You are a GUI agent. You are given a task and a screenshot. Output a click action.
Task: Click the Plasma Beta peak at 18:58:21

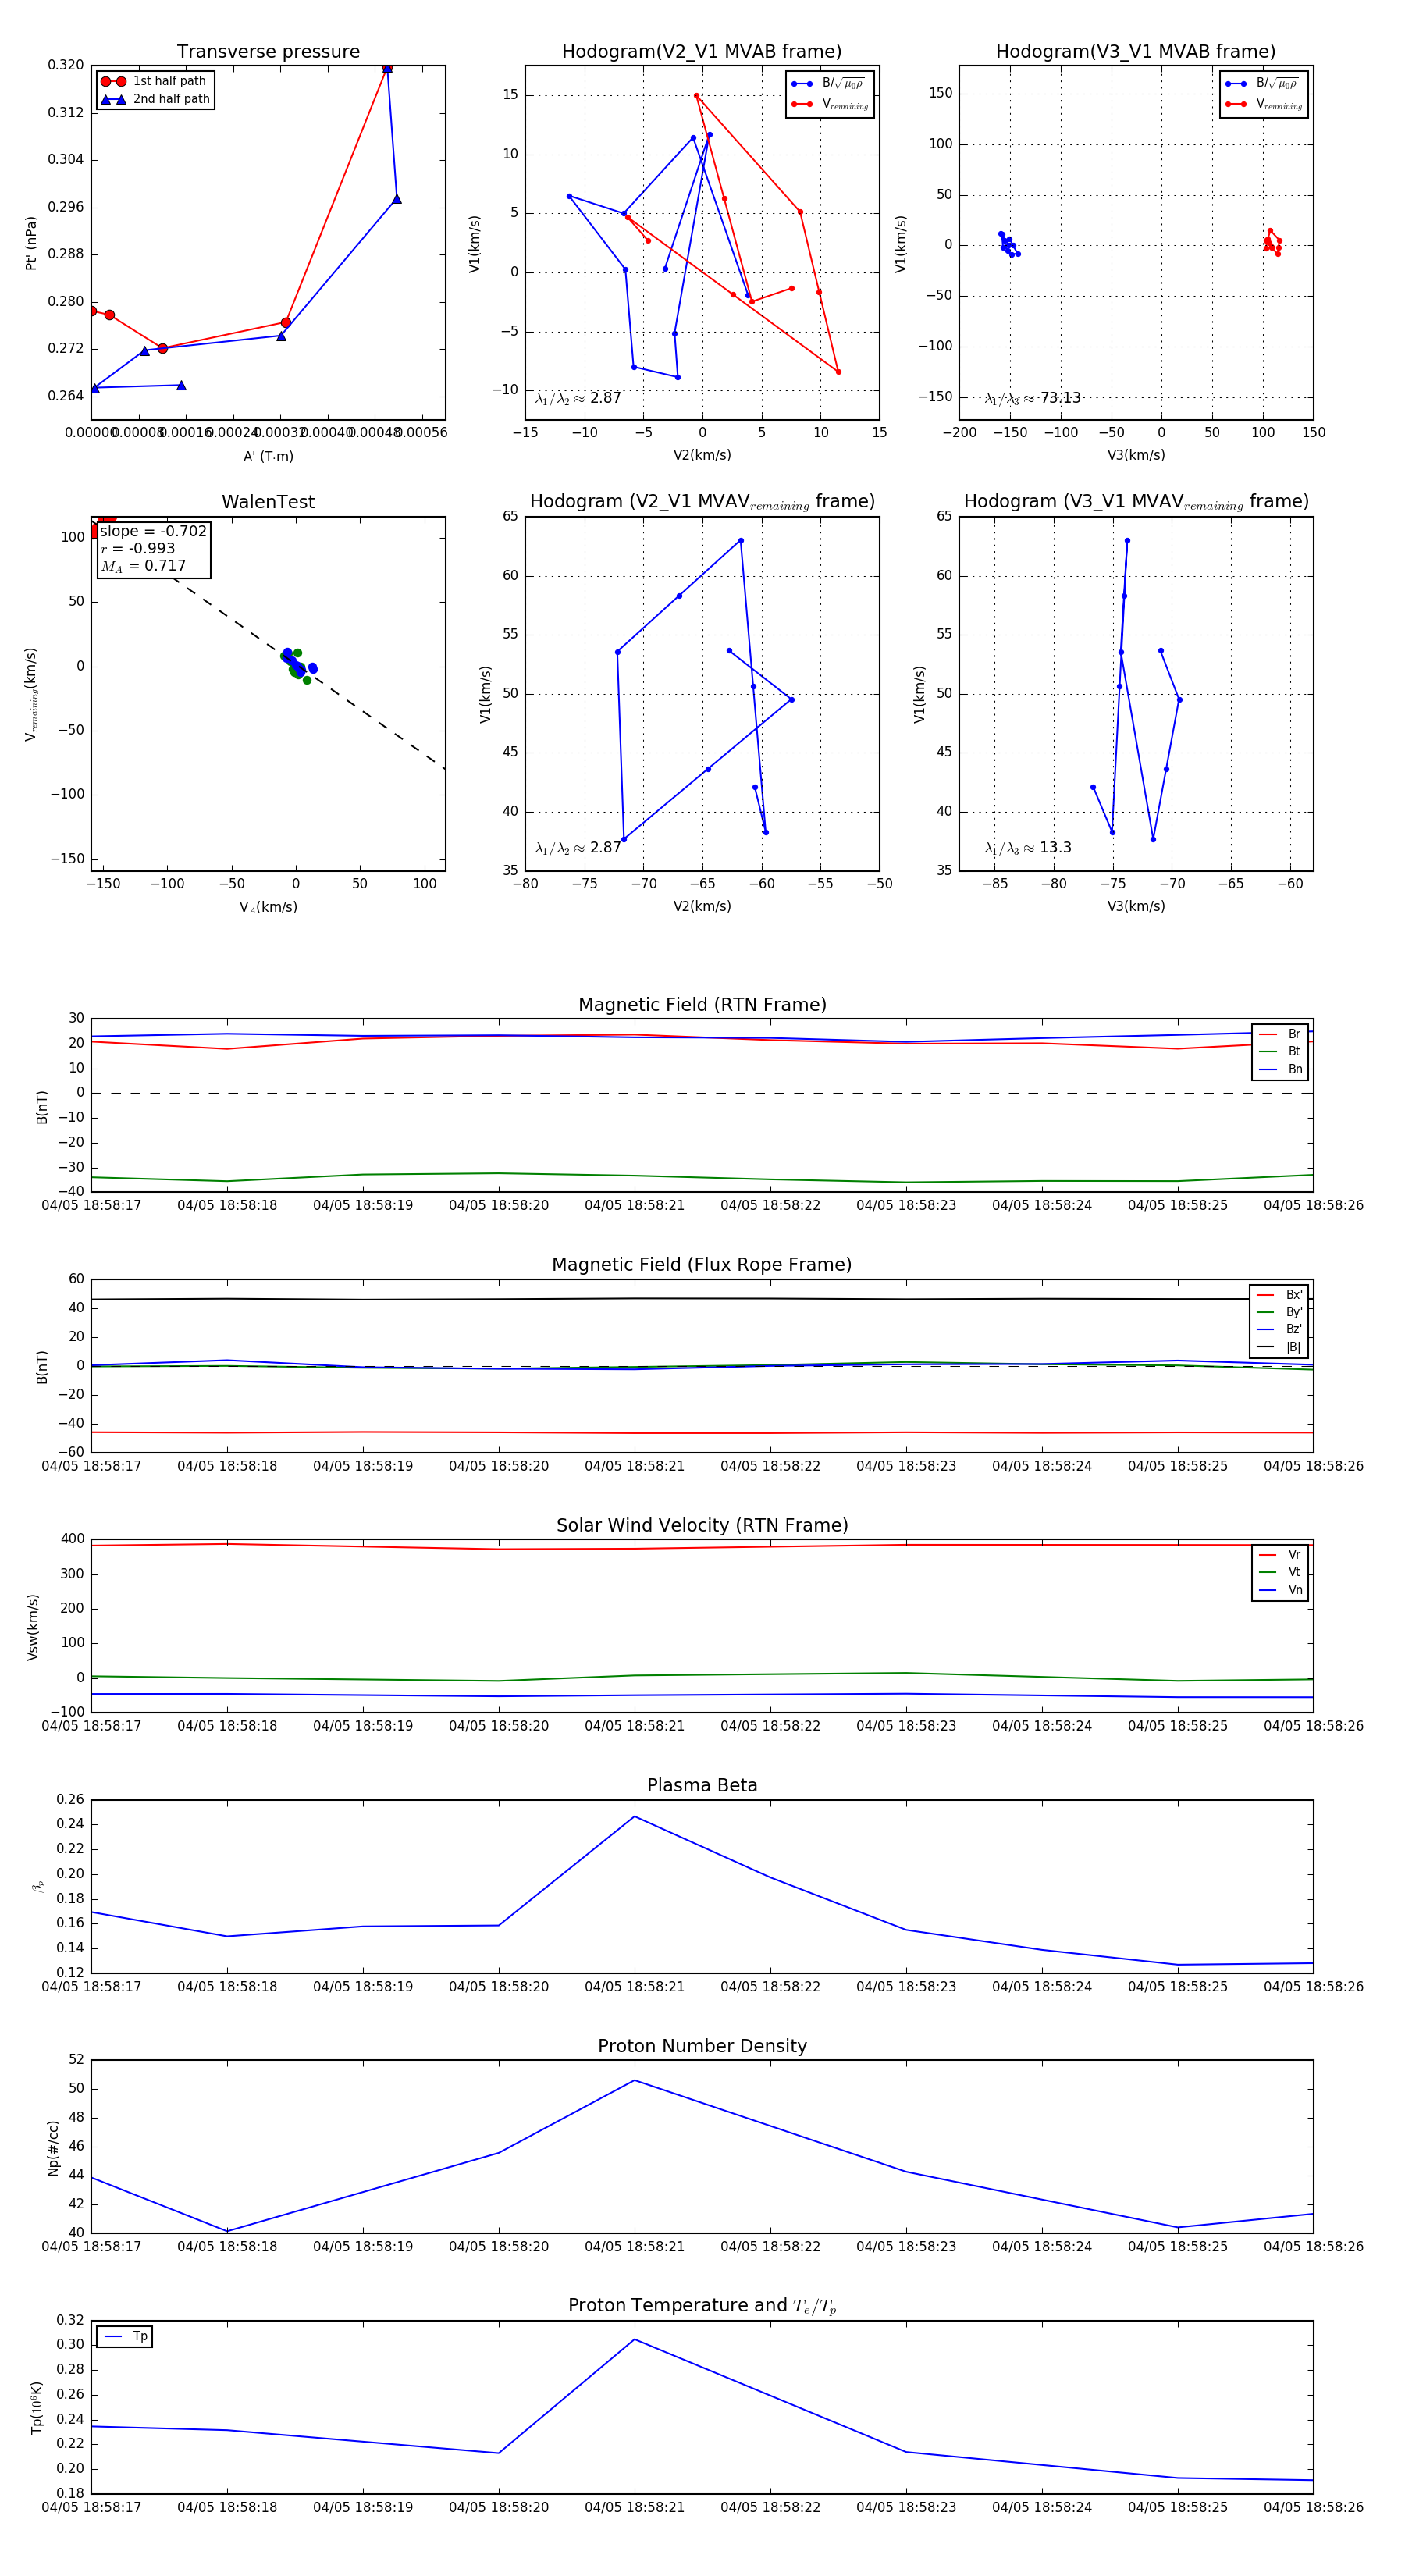tap(634, 1816)
